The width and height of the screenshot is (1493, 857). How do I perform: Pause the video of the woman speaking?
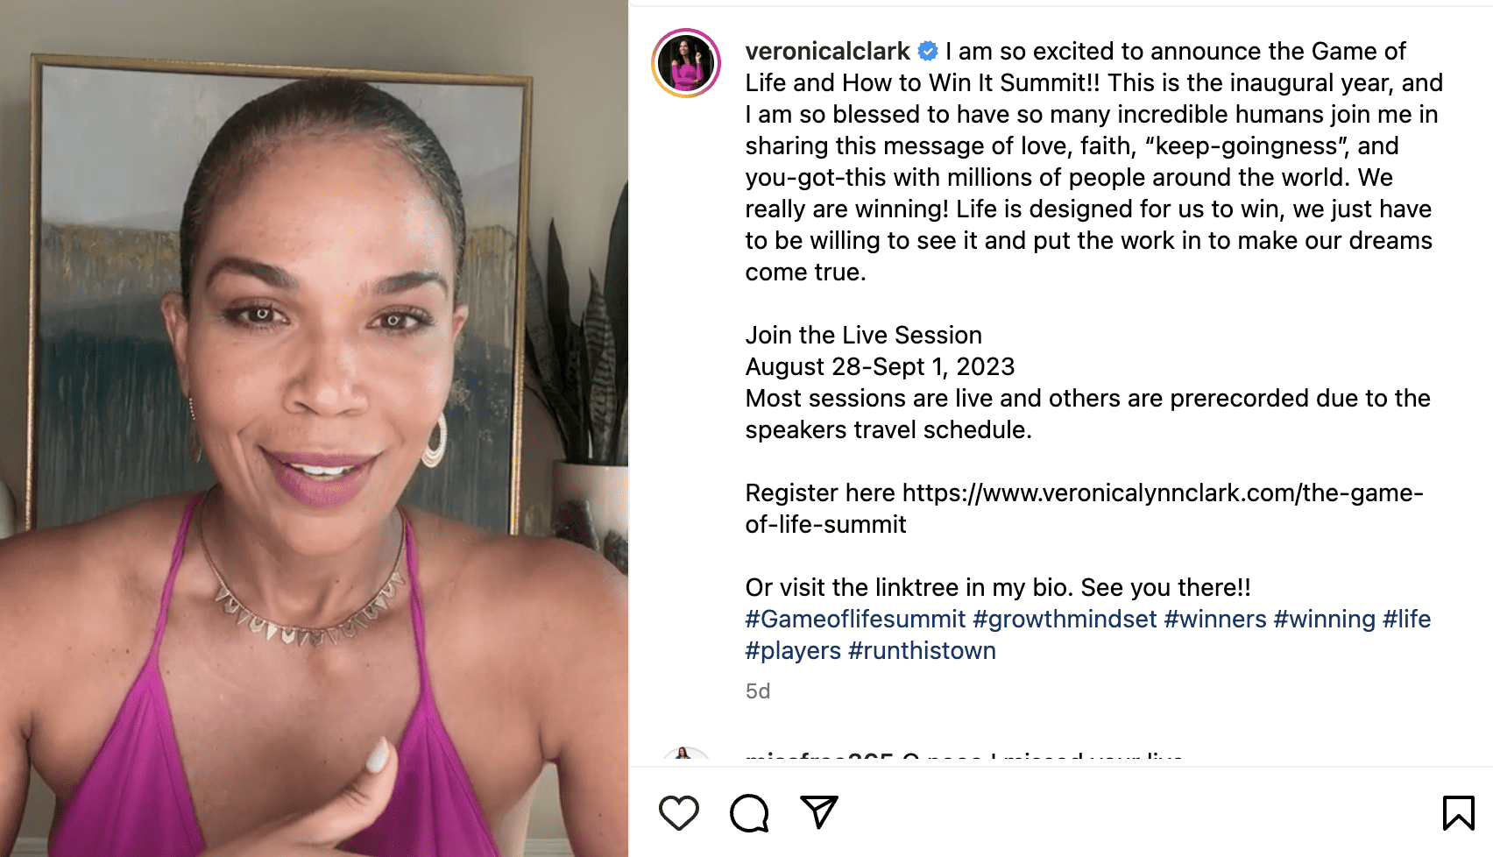pyautogui.click(x=314, y=428)
